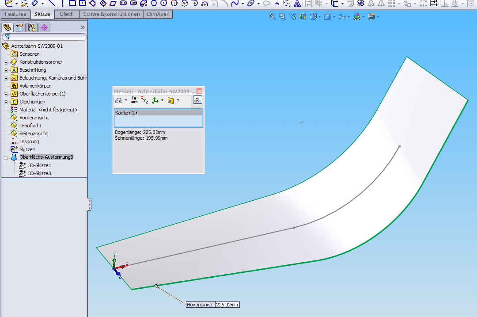The image size is (477, 317).
Task: Switch to the Features tab
Action: click(x=15, y=14)
